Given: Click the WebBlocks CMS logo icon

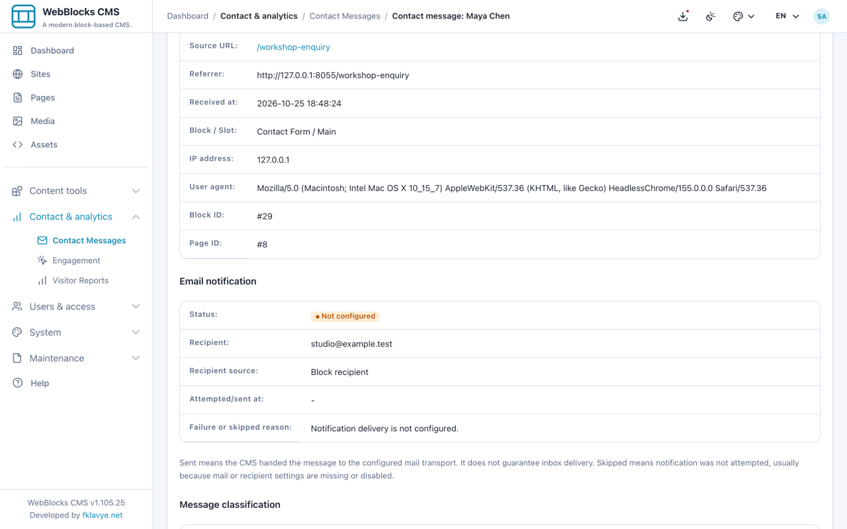Looking at the screenshot, I should click(24, 17).
